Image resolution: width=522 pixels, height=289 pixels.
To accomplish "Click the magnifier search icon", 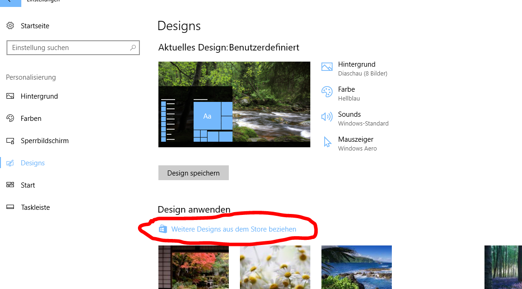I will tap(133, 48).
